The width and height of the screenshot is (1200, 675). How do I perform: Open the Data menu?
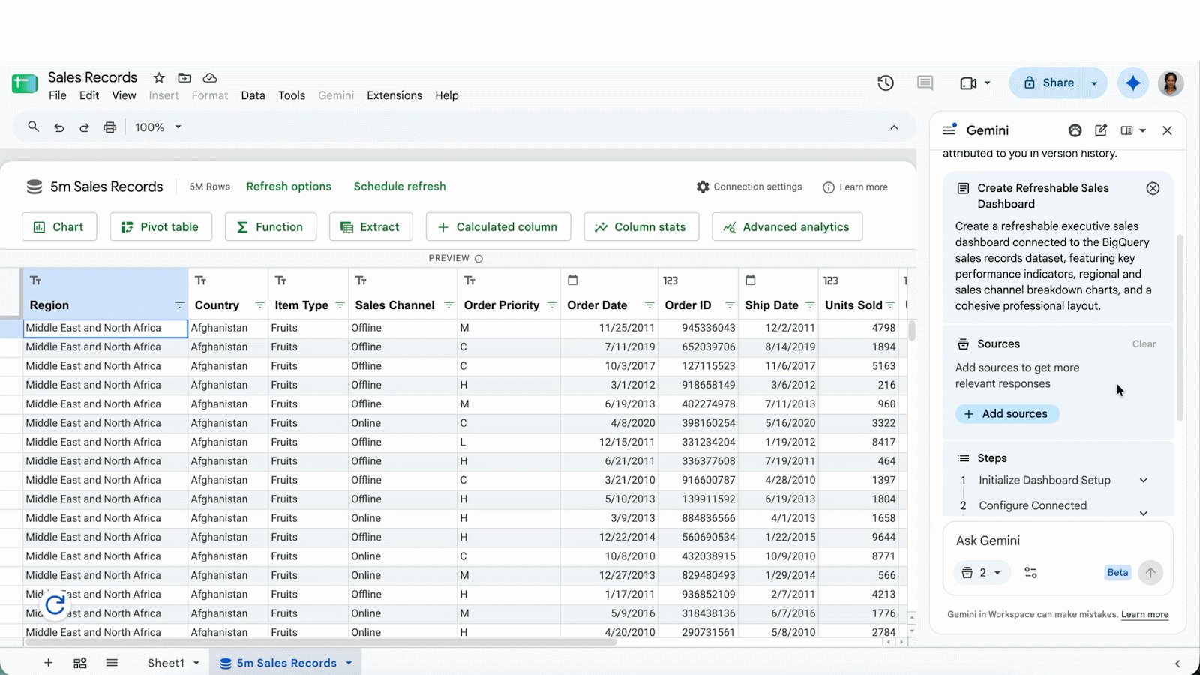coord(253,95)
